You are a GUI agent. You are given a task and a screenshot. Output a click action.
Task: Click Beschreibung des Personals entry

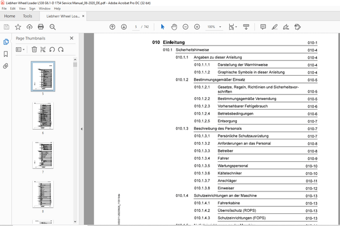click(218, 128)
